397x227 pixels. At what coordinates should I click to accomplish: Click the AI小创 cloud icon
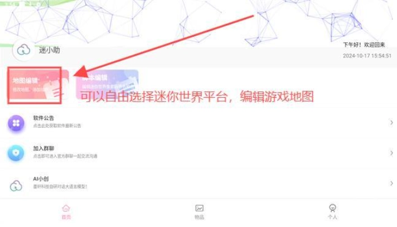click(x=16, y=186)
